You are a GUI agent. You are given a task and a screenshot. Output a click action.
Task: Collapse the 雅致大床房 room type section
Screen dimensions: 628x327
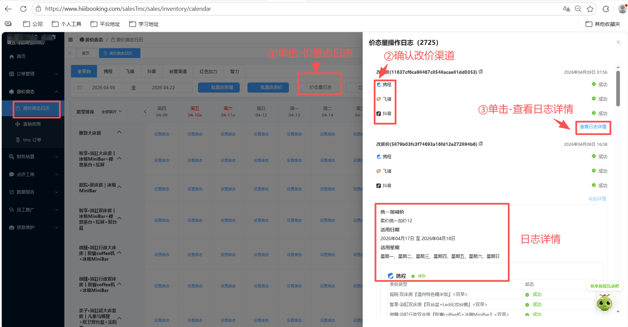(119, 132)
